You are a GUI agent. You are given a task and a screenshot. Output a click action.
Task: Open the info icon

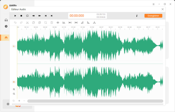[x=137, y=16]
